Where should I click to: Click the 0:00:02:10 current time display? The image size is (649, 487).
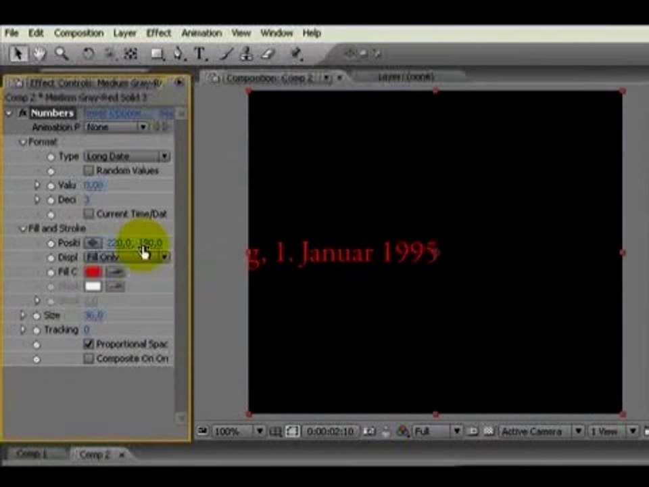(331, 432)
